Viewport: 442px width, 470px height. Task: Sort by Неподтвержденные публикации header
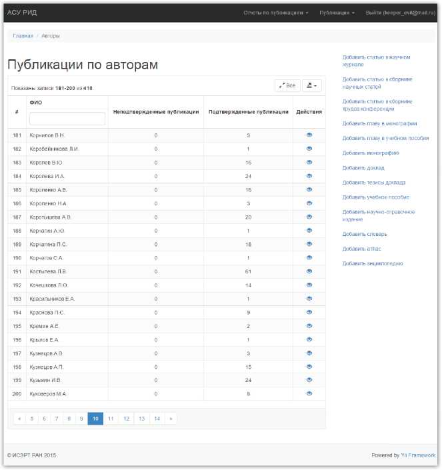(x=156, y=112)
